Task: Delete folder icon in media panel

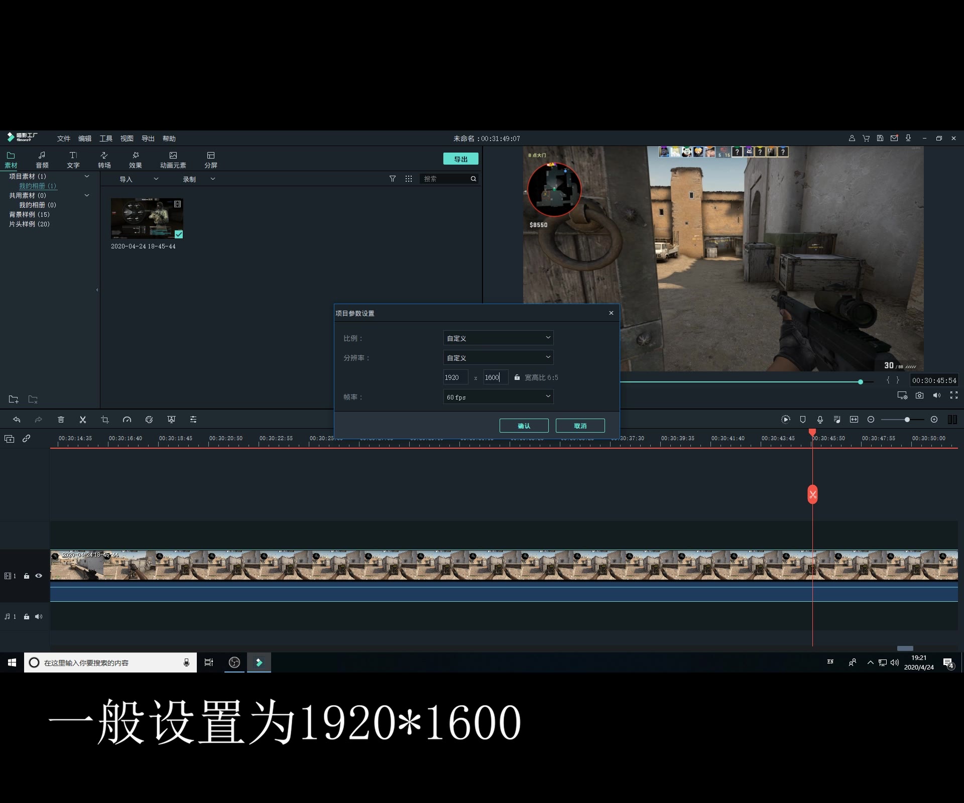Action: tap(33, 399)
